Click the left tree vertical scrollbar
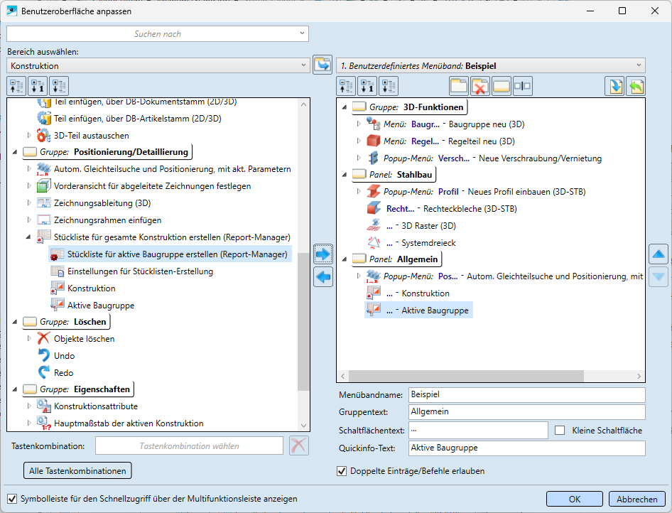 pos(303,320)
